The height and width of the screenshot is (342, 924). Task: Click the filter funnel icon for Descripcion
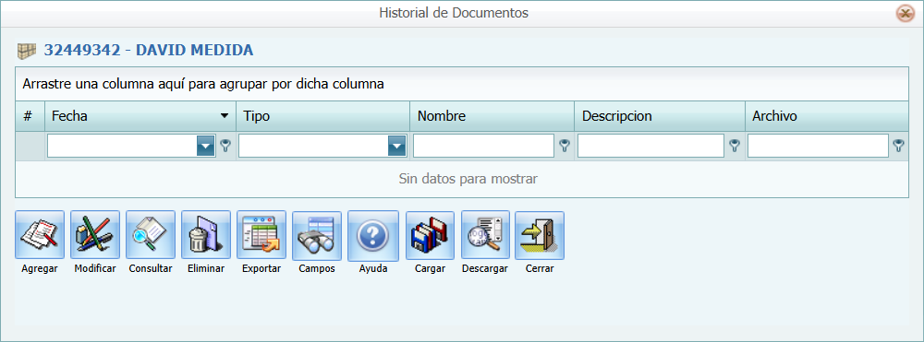735,146
